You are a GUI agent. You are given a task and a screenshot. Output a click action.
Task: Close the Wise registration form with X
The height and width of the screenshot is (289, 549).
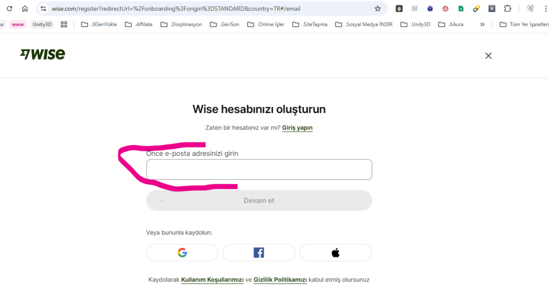click(x=488, y=56)
